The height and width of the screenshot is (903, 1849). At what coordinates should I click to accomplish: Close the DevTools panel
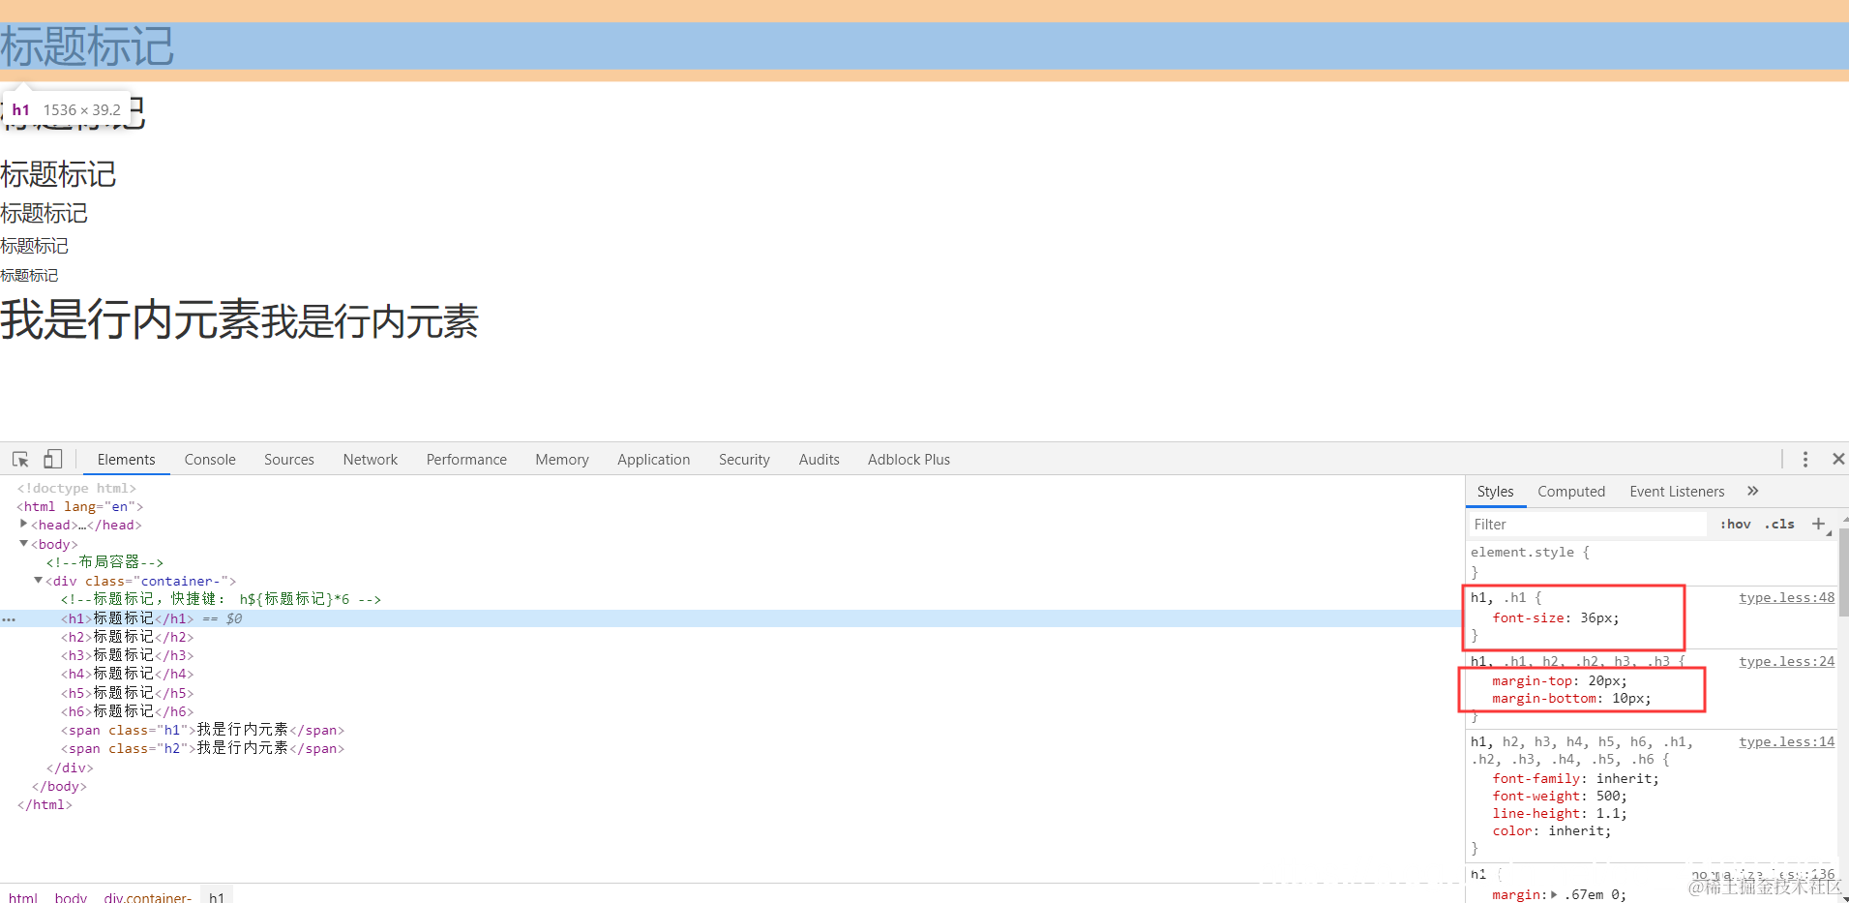pyautogui.click(x=1838, y=459)
